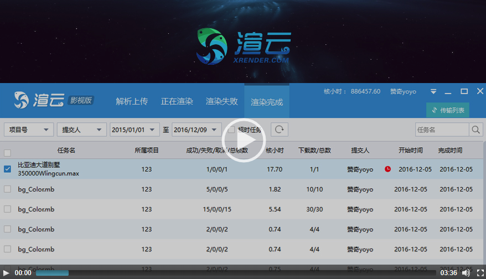Select the 350000Wlingcun.max task name
This screenshot has width=486, height=279.
point(48,173)
